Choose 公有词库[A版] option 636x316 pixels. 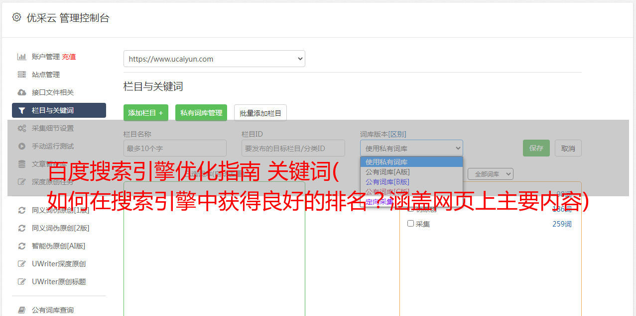tap(411, 172)
